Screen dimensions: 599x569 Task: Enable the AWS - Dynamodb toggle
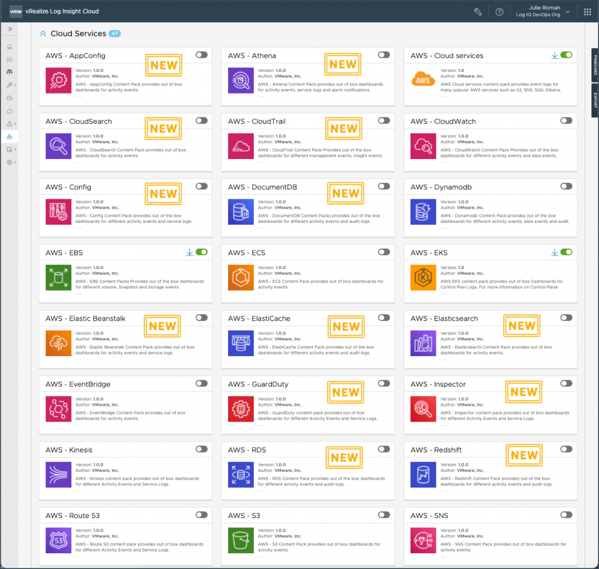[566, 187]
